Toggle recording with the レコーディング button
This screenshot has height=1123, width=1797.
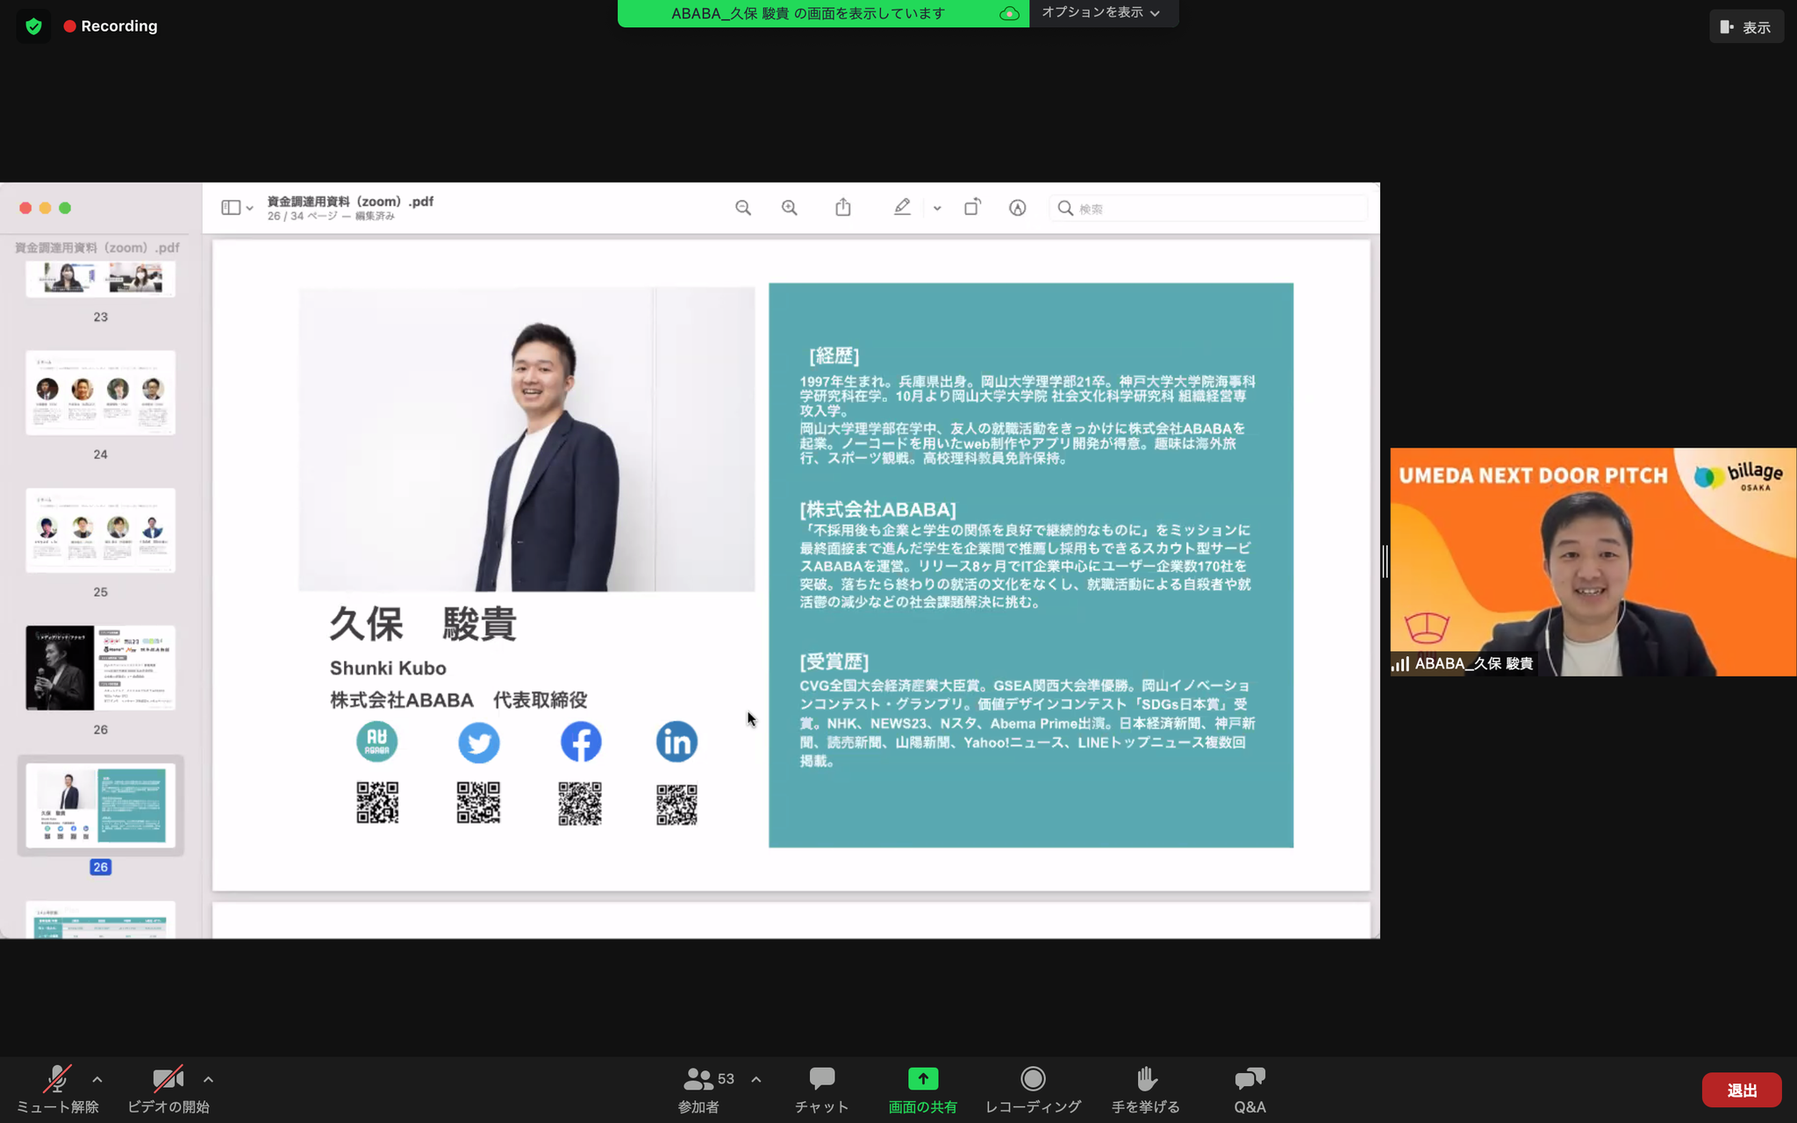coord(1033,1079)
